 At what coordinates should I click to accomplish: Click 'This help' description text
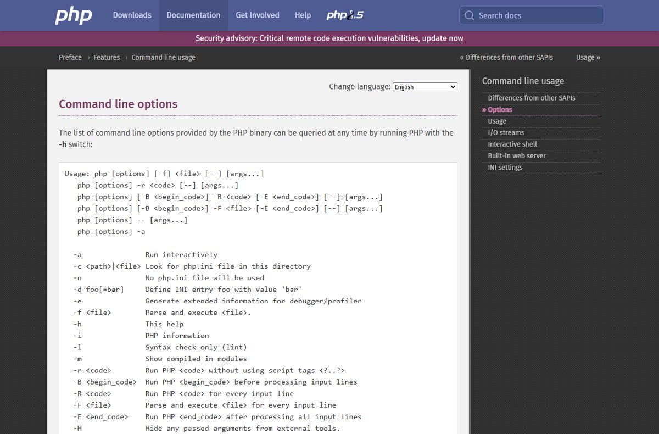click(x=164, y=324)
